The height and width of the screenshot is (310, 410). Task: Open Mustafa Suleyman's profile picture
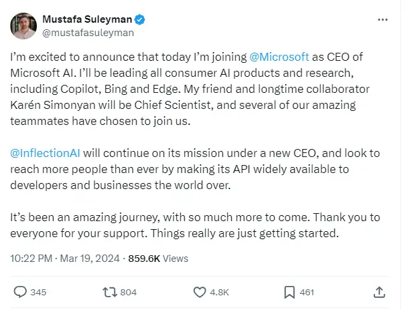pos(23,25)
